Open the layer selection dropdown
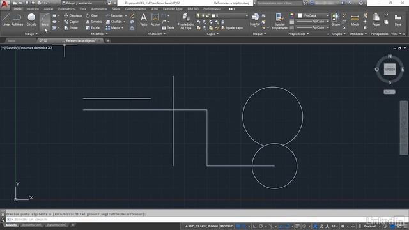This screenshot has width=409, height=230. tap(222, 15)
